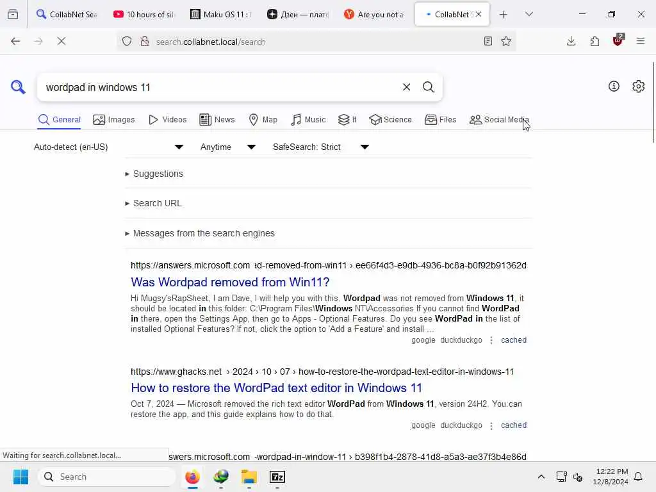
Task: Open the notifications bell icon
Action: point(639,477)
